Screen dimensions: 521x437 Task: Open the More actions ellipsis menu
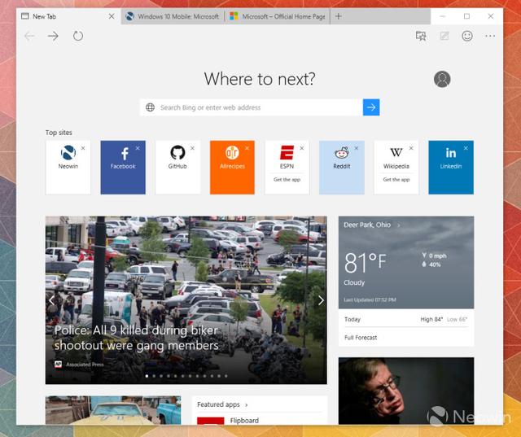(490, 36)
